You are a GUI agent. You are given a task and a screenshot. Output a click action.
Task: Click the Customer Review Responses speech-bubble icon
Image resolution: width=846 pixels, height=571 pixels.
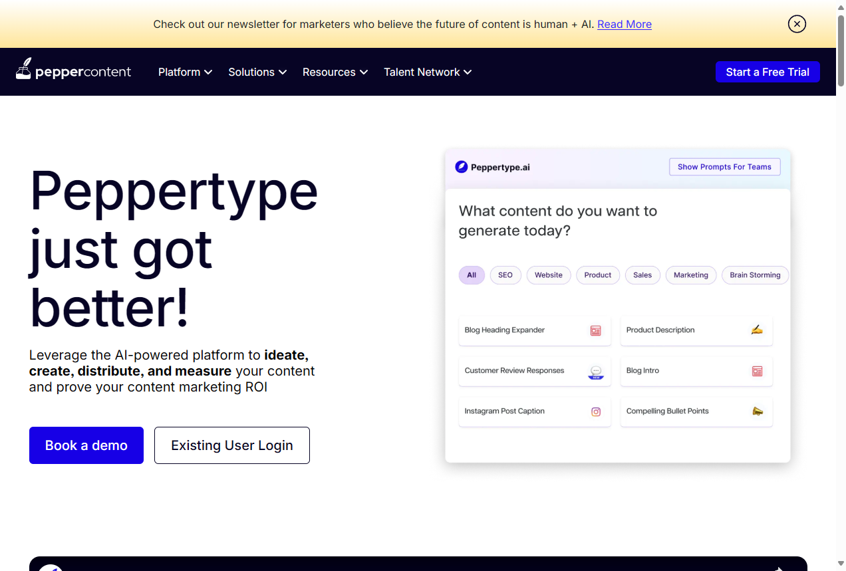595,370
